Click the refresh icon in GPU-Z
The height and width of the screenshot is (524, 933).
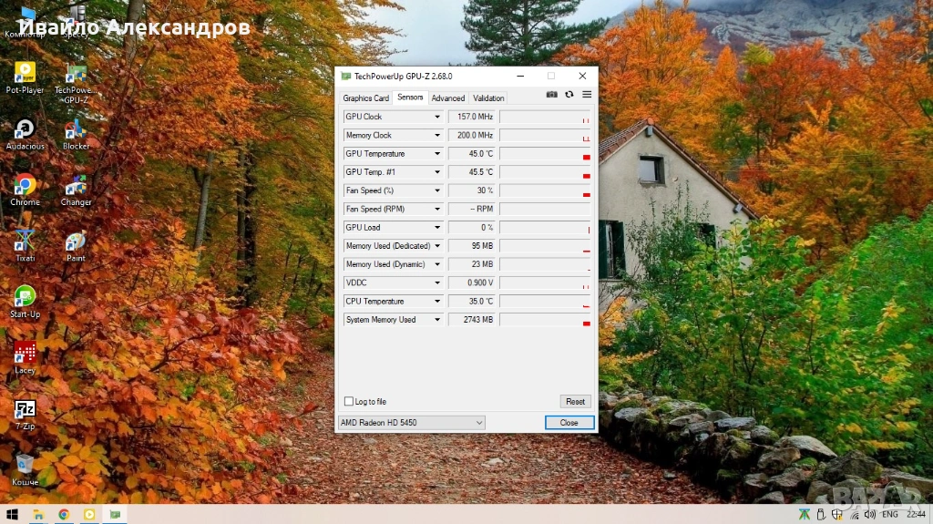pyautogui.click(x=569, y=95)
